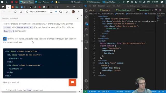
Task: Switch to the EventSingle.vue tab
Action: [x=123, y=10]
